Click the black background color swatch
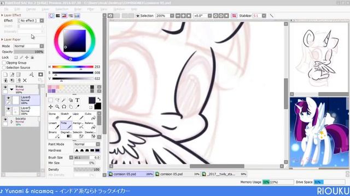Image resolution: width=350 pixels, height=196 pixels. click(x=98, y=106)
